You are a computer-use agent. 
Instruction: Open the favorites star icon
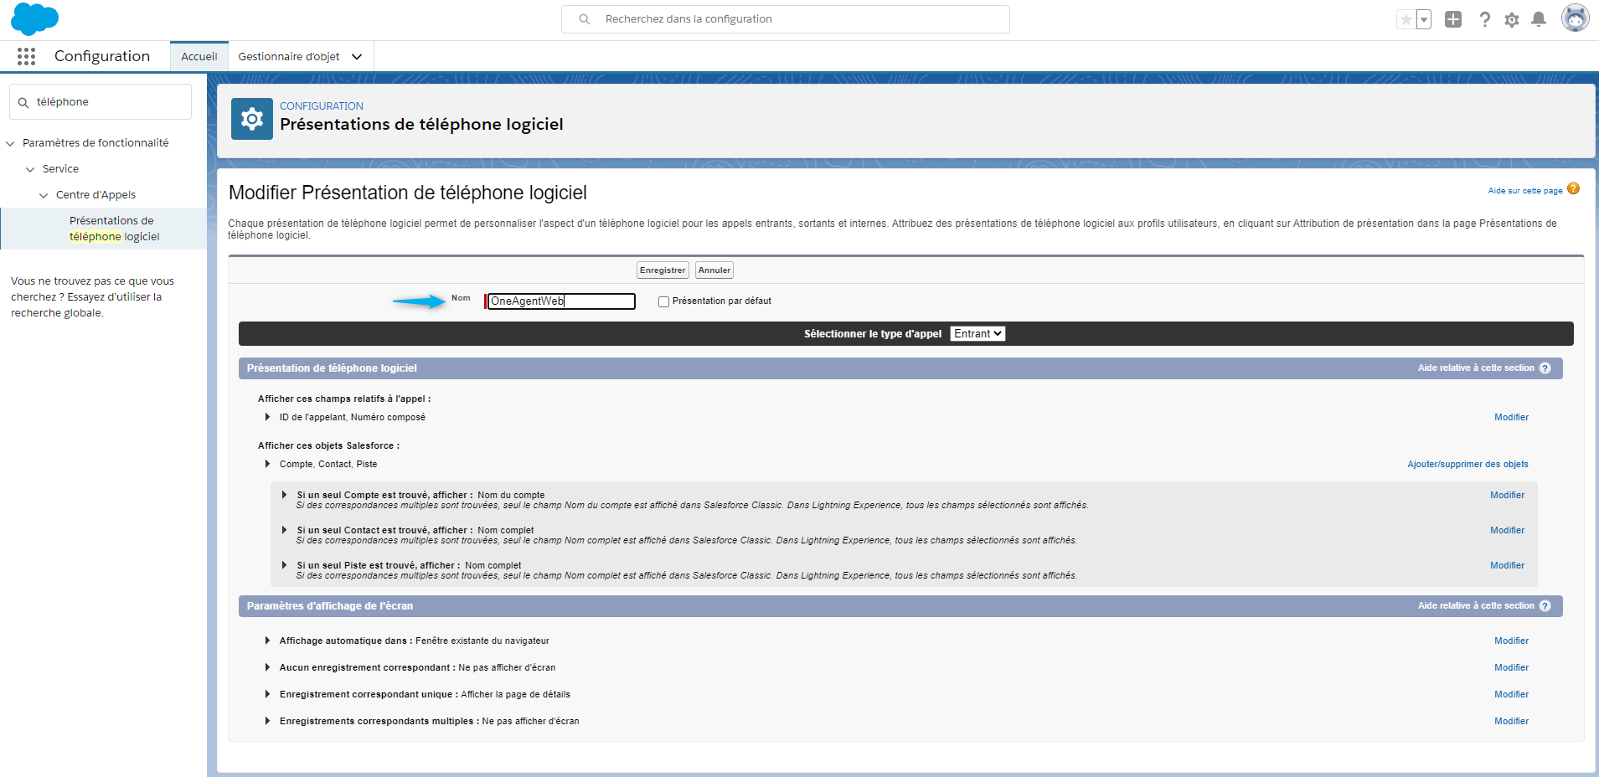tap(1406, 19)
